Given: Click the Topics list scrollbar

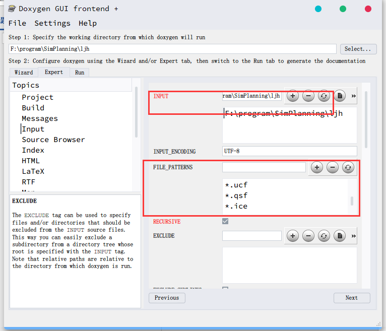Looking at the screenshot, I should point(136,112).
